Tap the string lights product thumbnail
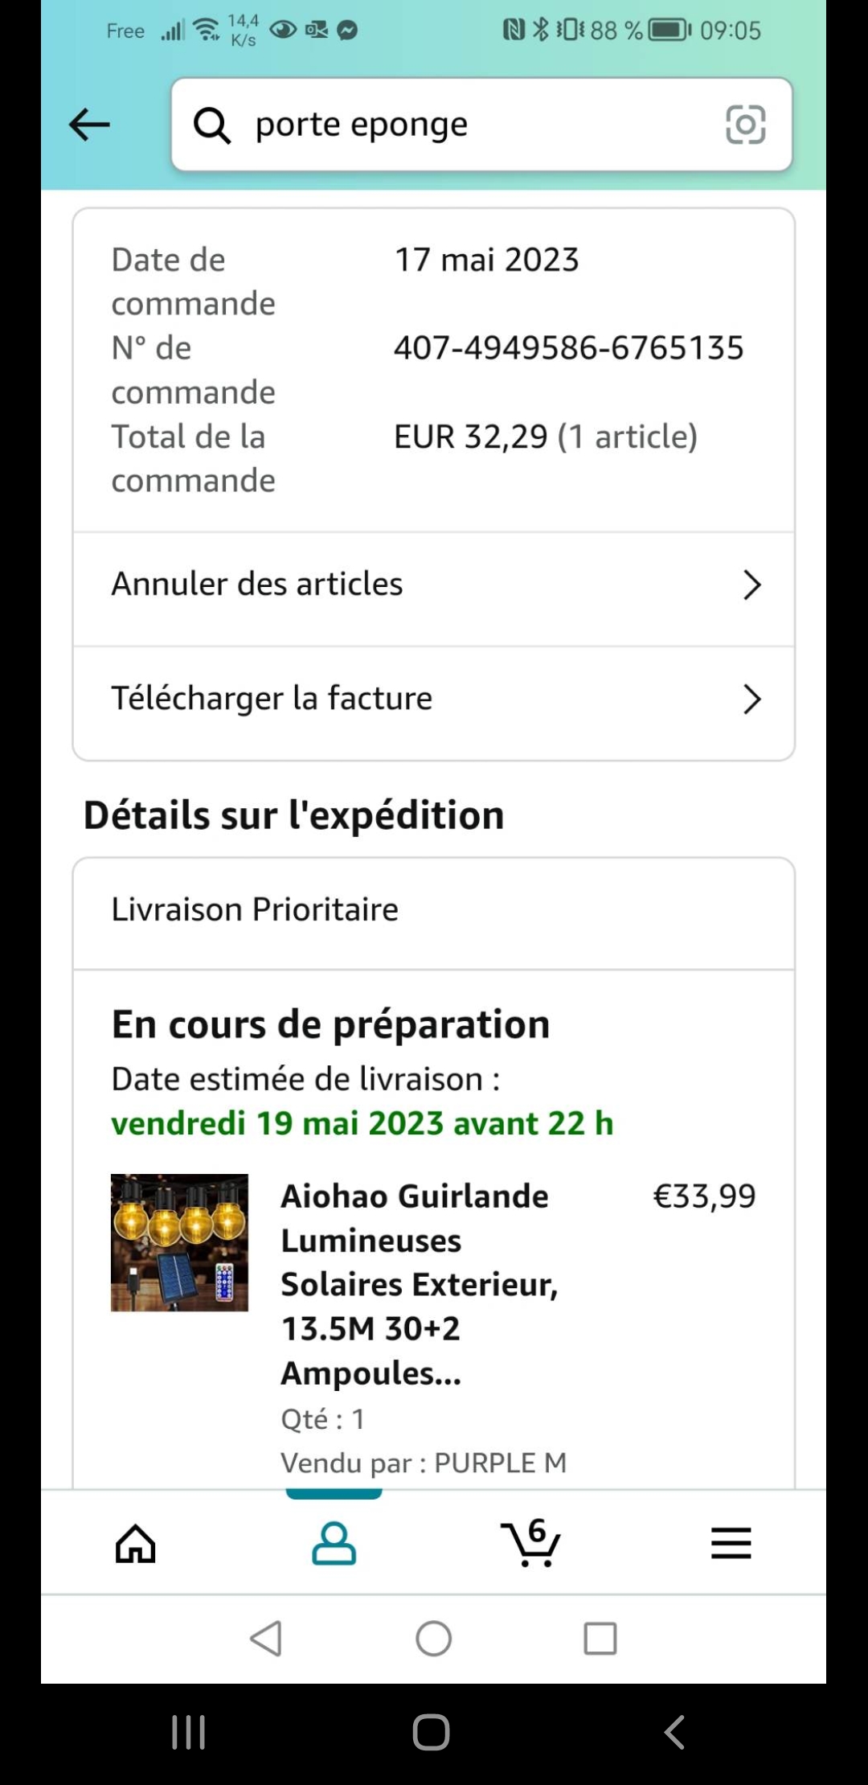Viewport: 868px width, 1785px height. pos(179,1242)
